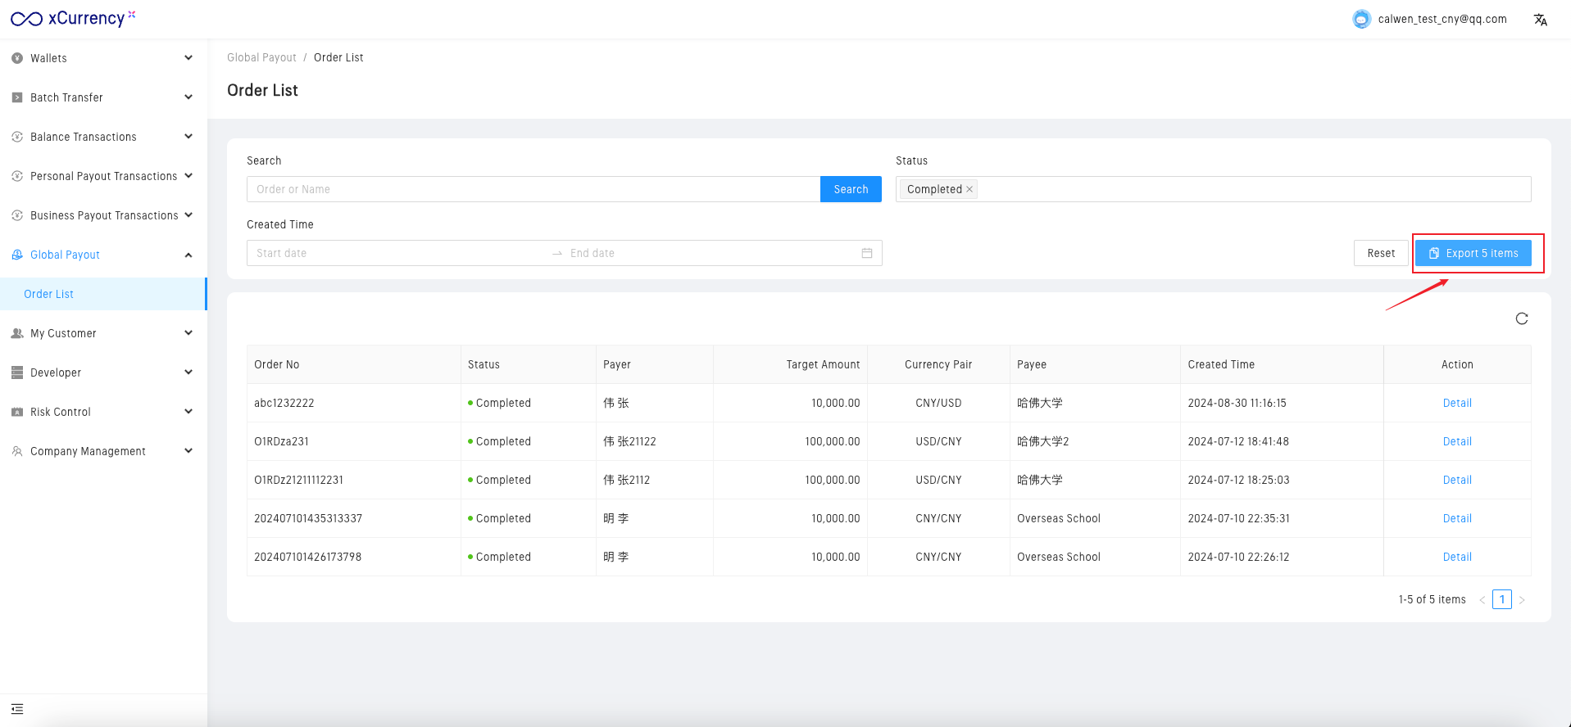Click the Export 5 items button

1473,253
